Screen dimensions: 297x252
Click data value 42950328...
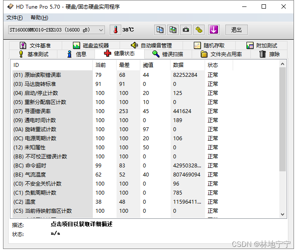187,166
